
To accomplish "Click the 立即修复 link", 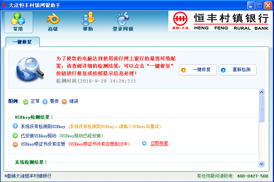I will 159,144.
